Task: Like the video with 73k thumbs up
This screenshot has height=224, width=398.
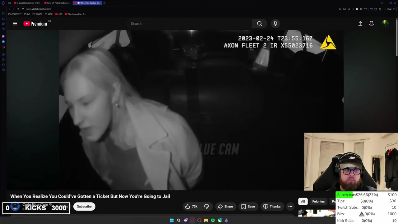Action: click(x=192, y=207)
